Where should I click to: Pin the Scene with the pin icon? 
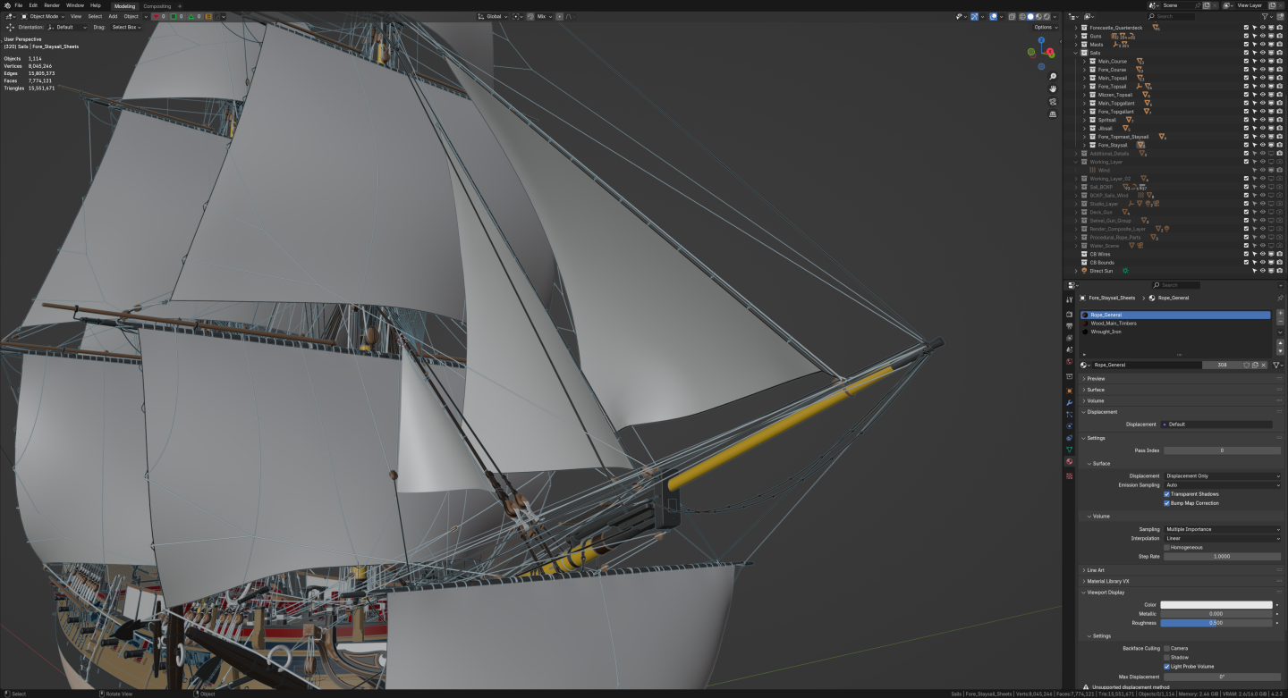[x=1198, y=5]
